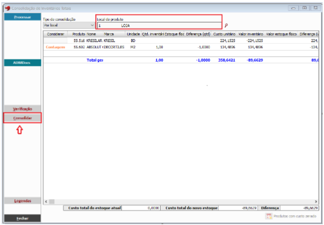Click the Local de produto input field

[159, 25]
